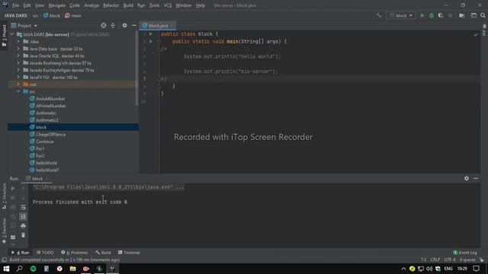
Task: Clear all console output with the trash icon
Action: (x=23, y=235)
